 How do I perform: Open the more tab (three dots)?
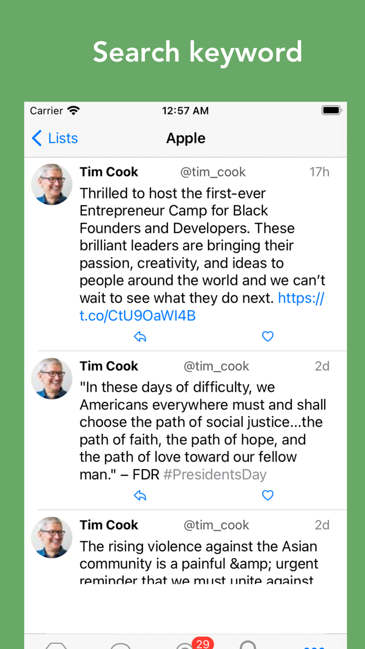coord(314,646)
